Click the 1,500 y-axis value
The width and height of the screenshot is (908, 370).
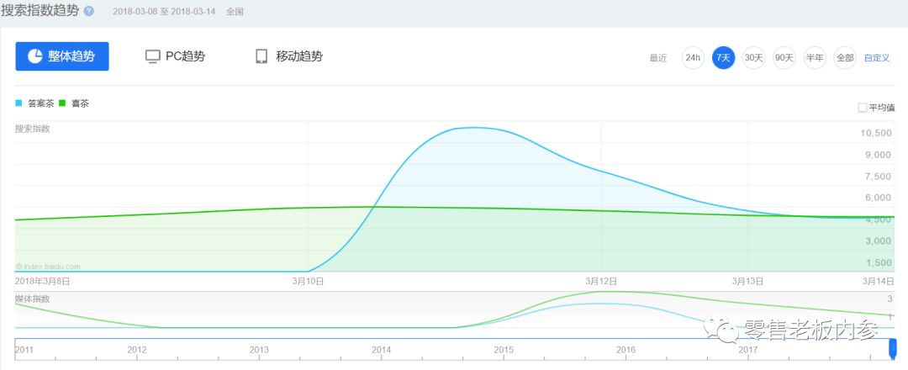point(879,263)
